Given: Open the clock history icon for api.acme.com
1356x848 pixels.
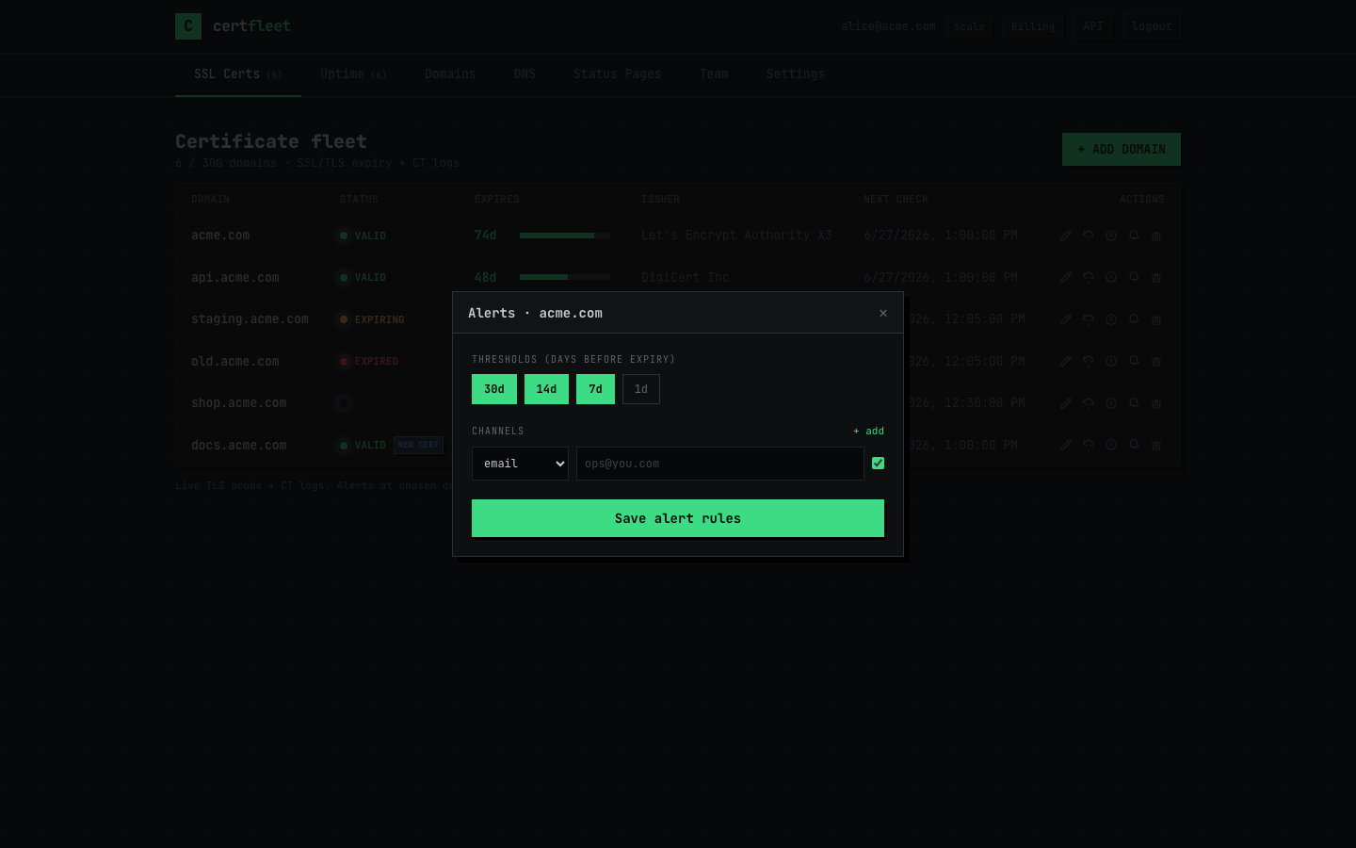Looking at the screenshot, I should pyautogui.click(x=1111, y=277).
